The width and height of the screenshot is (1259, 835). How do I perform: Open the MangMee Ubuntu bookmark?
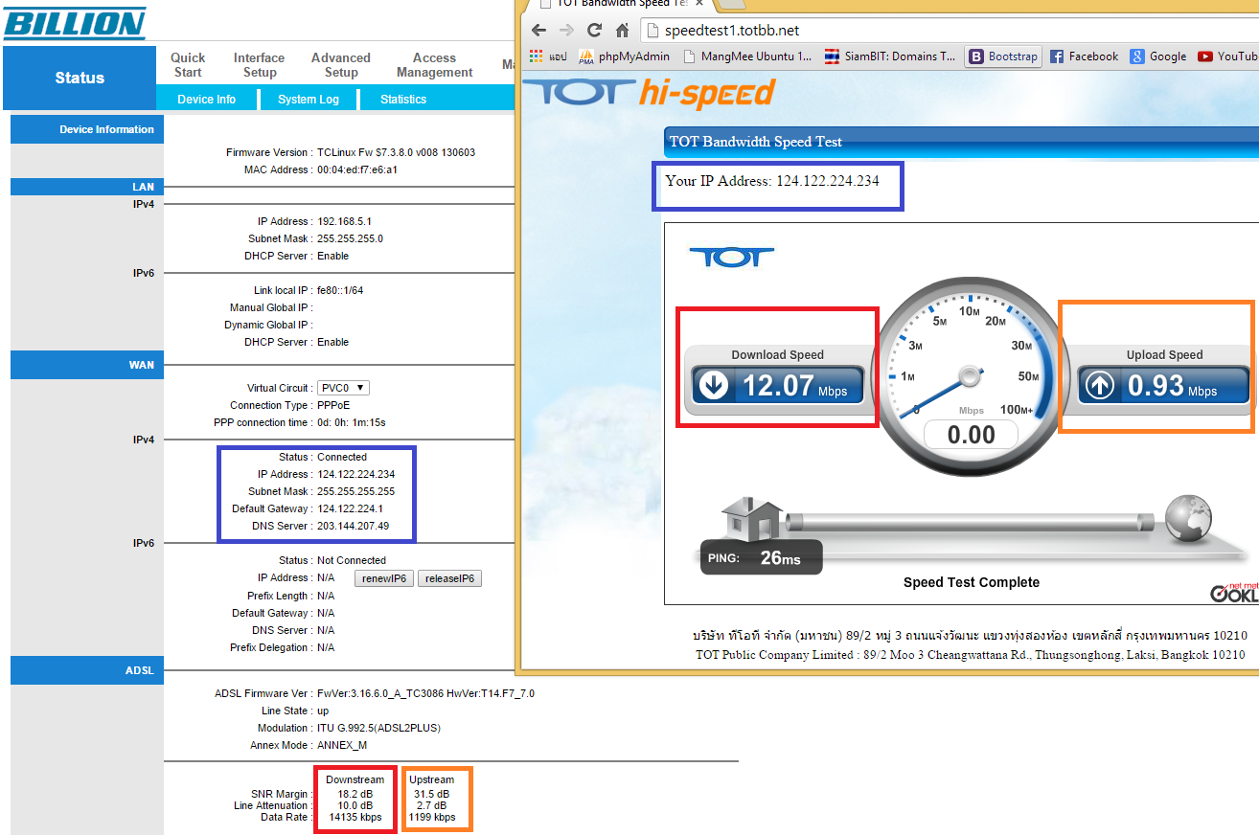pos(747,56)
